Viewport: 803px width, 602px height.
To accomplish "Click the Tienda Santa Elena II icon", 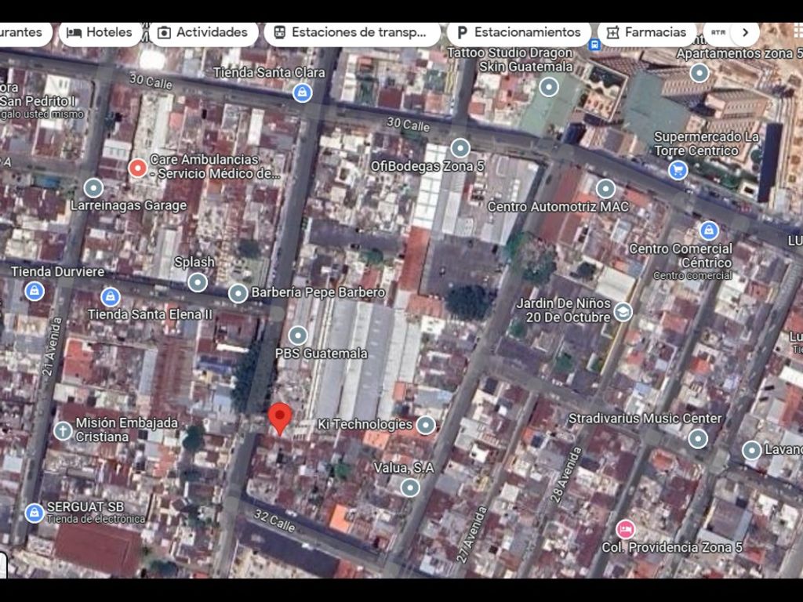I will tap(110, 297).
